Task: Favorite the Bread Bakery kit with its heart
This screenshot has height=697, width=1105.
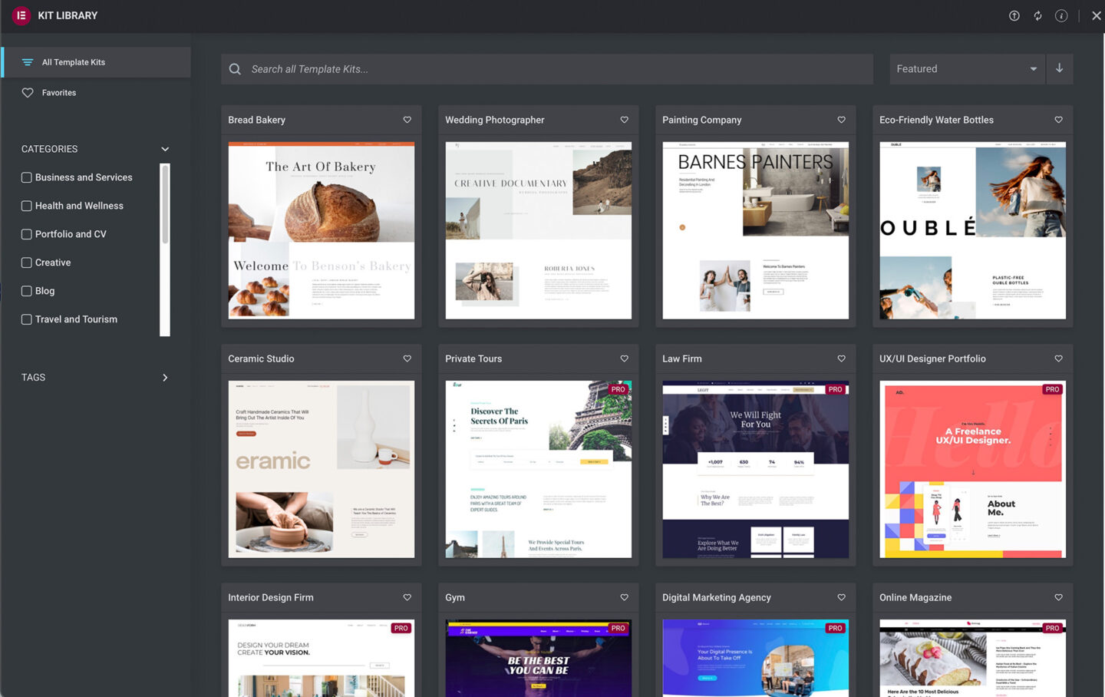Action: tap(407, 120)
